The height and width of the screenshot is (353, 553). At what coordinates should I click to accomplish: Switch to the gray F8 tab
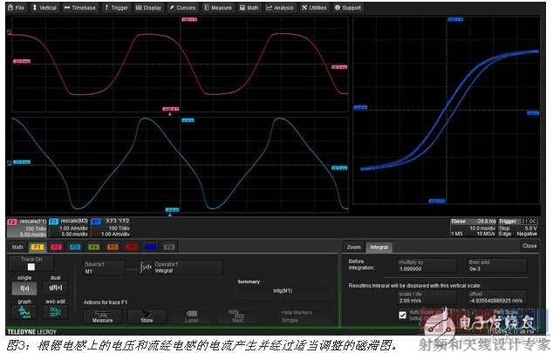[x=169, y=247]
